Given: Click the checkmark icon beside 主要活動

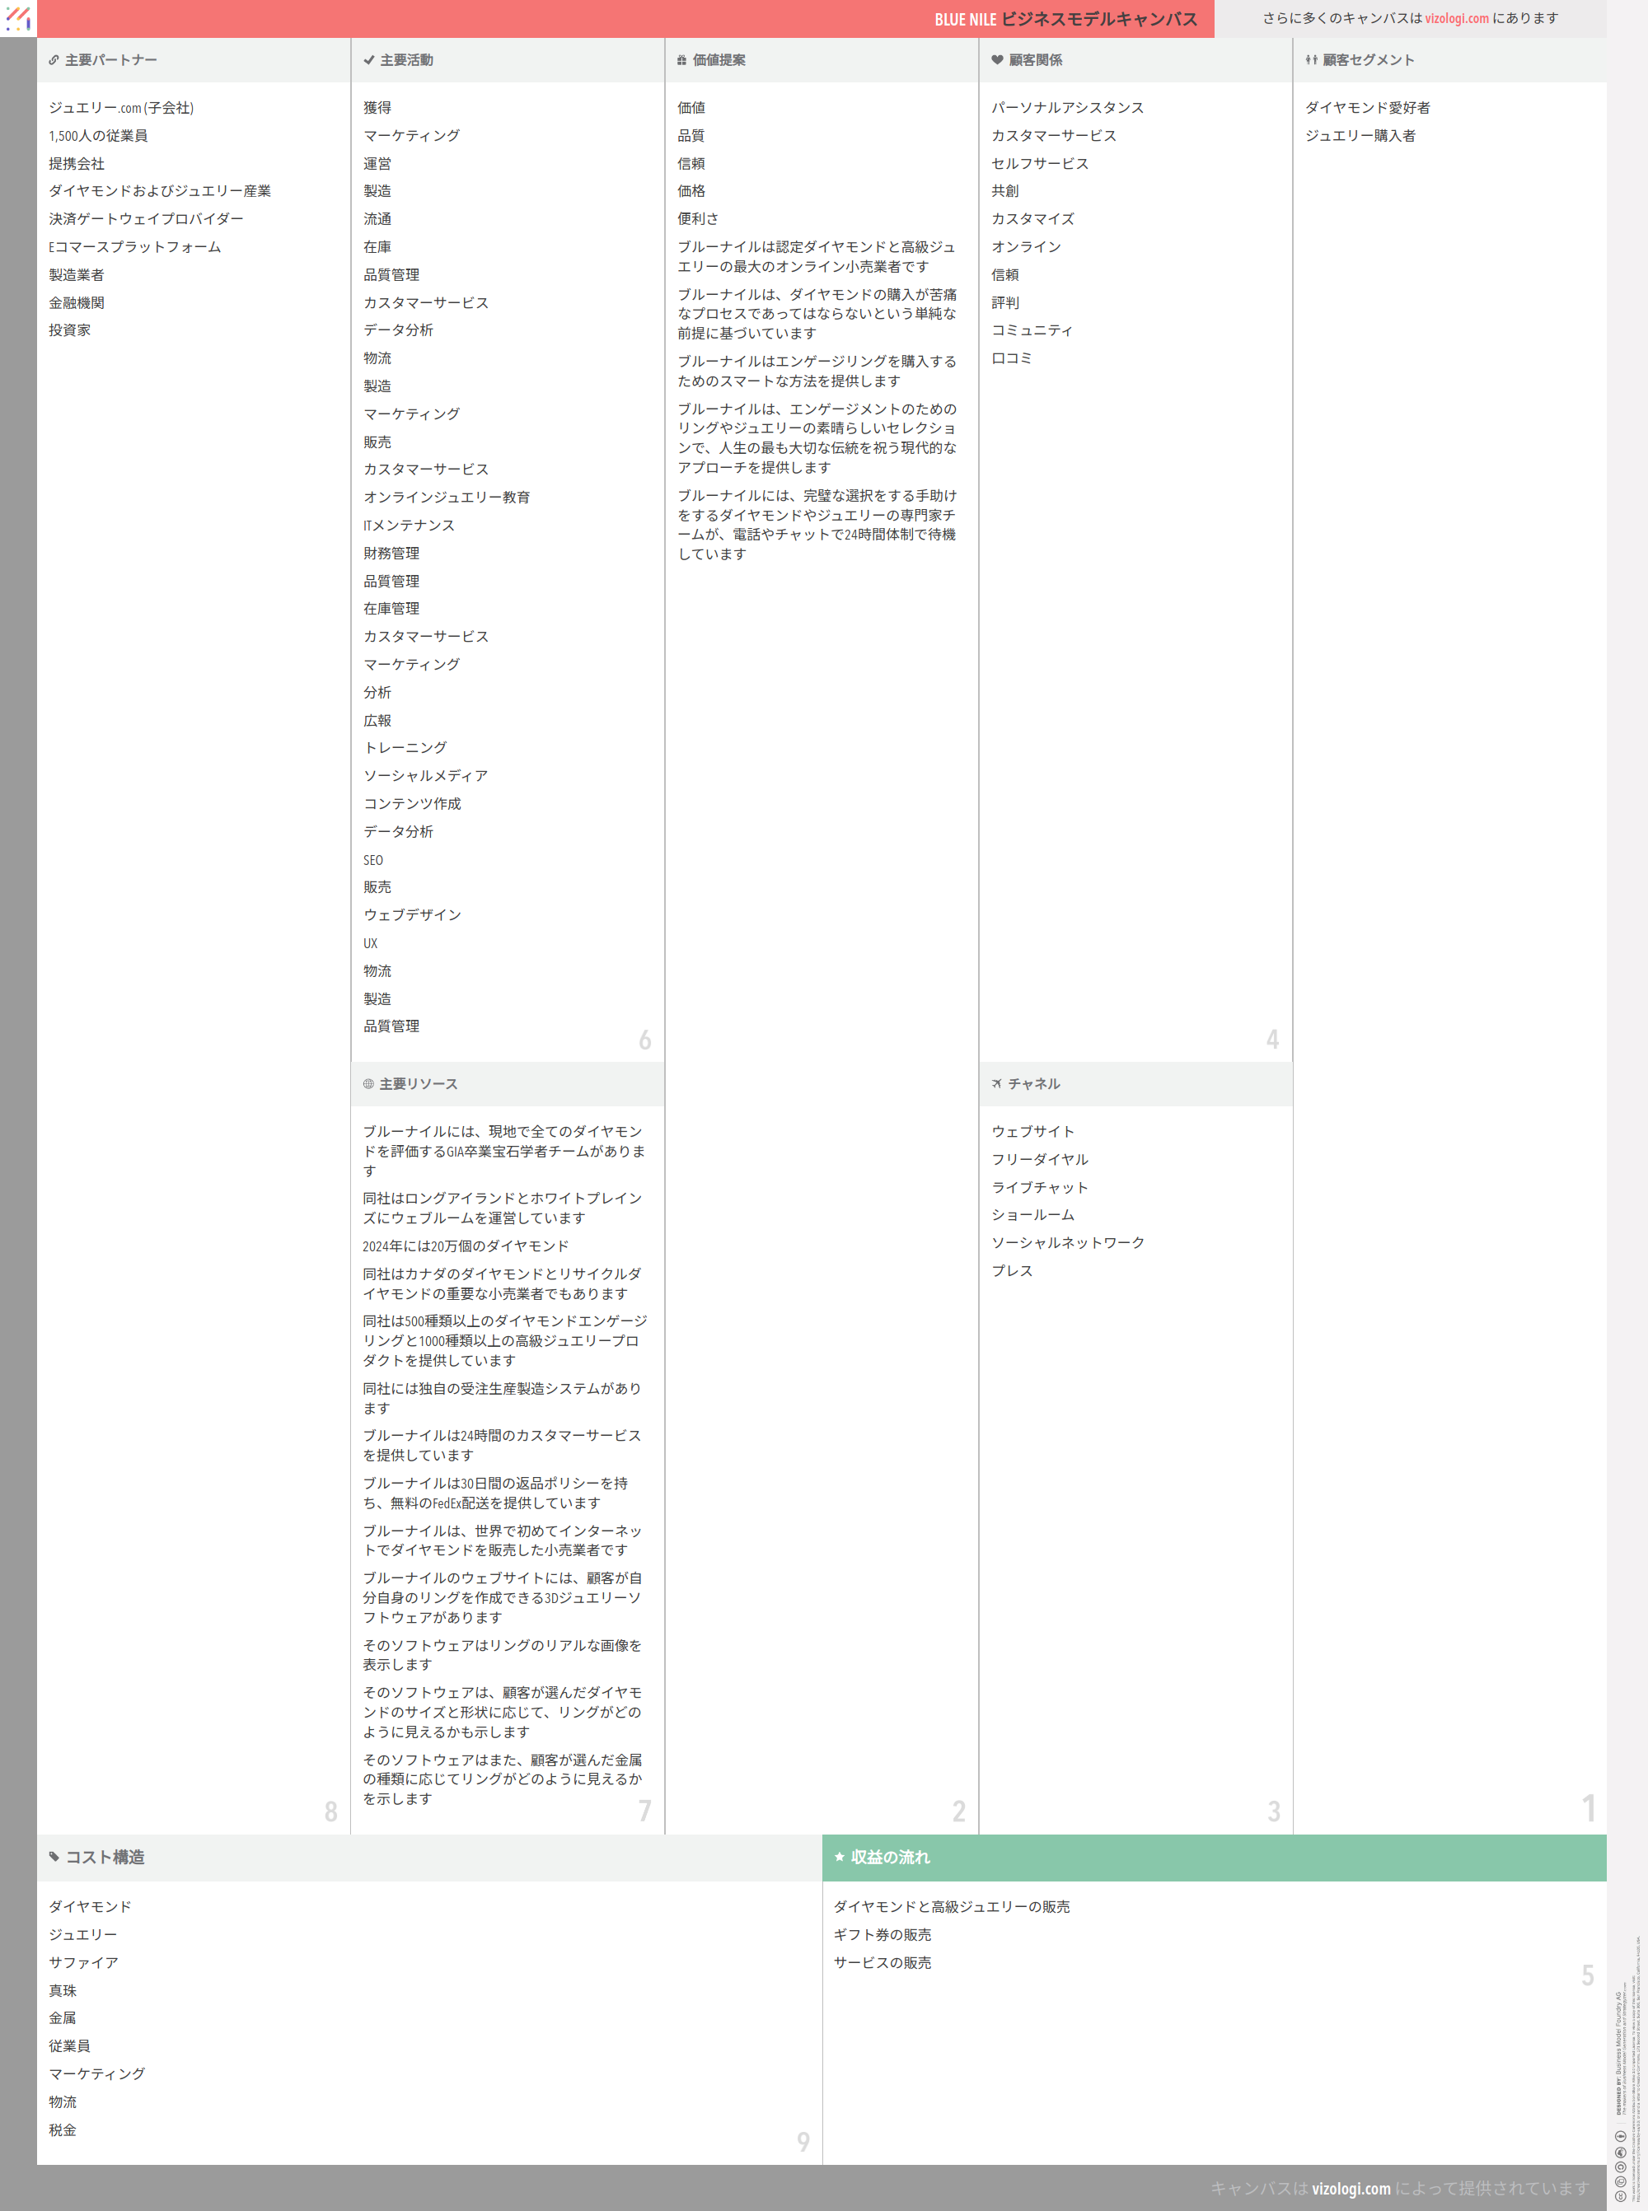Looking at the screenshot, I should pyautogui.click(x=369, y=60).
